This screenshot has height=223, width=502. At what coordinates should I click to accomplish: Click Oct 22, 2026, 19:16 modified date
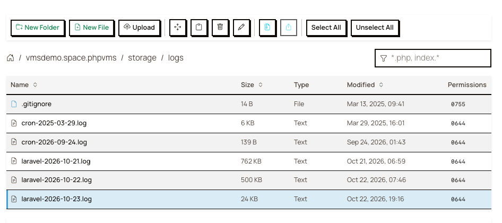[376, 199]
